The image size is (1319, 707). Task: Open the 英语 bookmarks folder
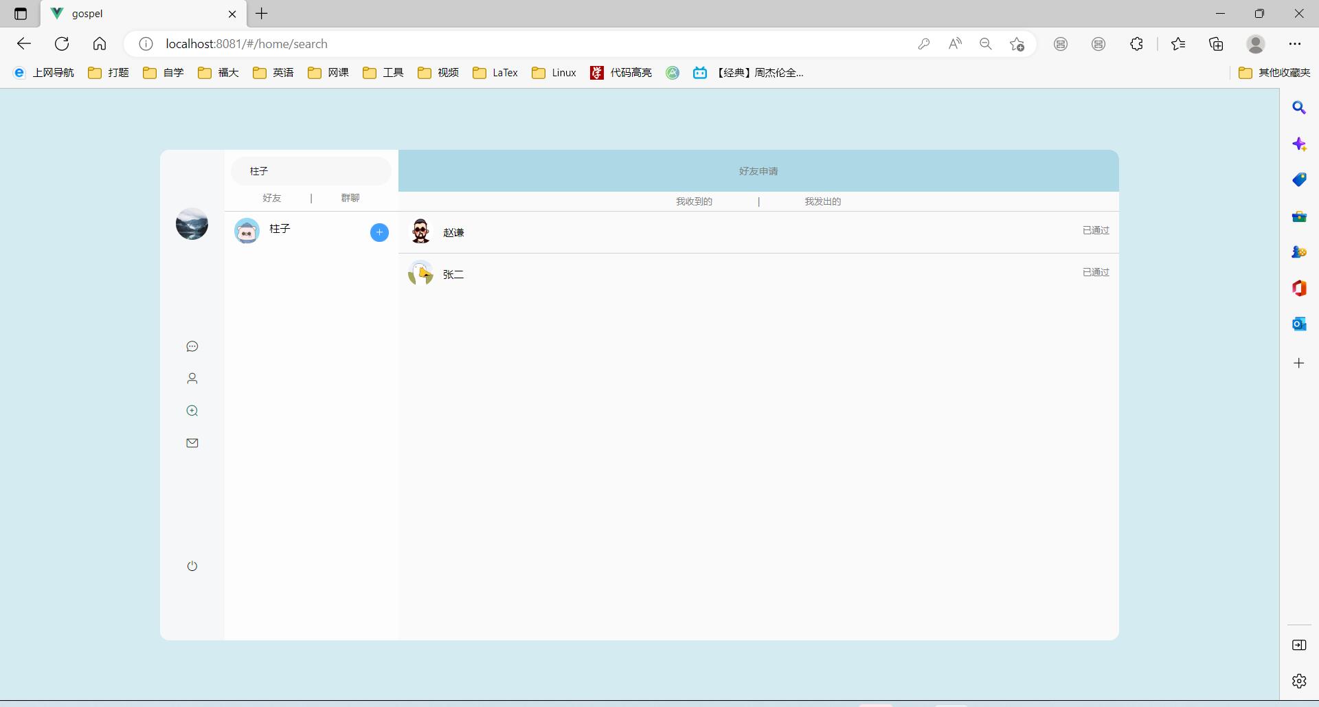pos(273,73)
